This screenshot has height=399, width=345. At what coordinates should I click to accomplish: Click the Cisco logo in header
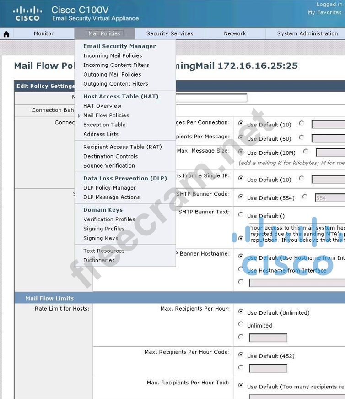(x=27, y=13)
